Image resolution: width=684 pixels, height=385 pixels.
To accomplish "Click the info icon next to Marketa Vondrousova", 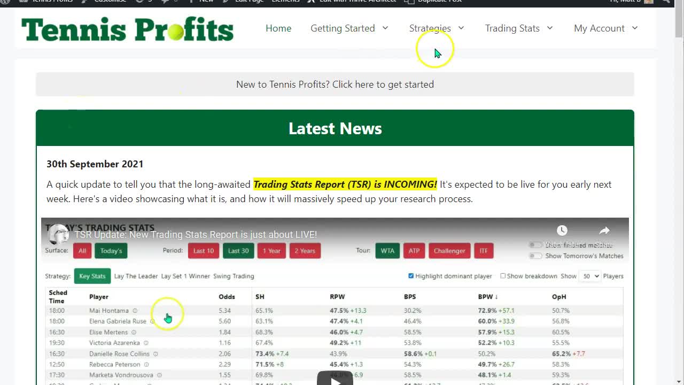I will 159,375.
